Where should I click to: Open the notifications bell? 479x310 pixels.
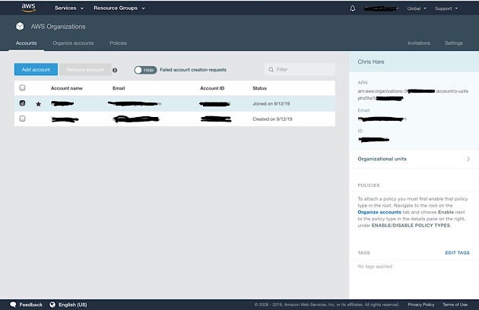[353, 8]
